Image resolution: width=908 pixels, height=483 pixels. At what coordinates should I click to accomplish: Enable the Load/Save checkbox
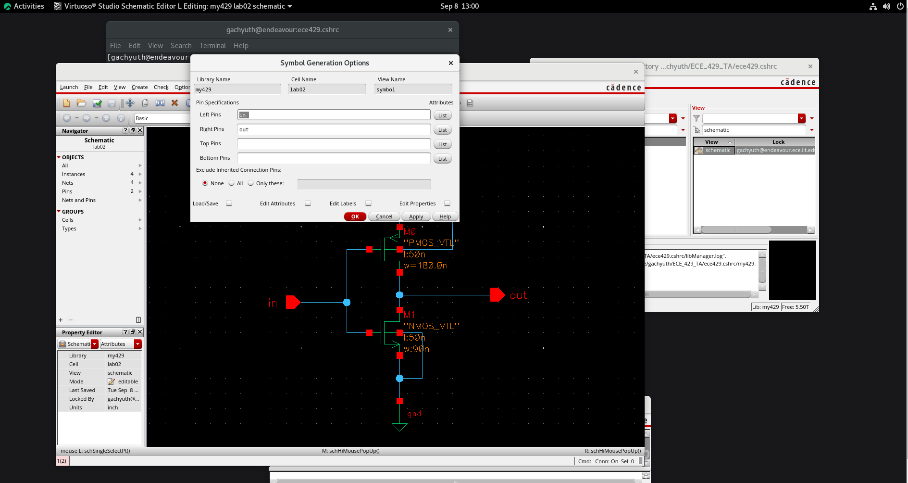[x=229, y=203]
